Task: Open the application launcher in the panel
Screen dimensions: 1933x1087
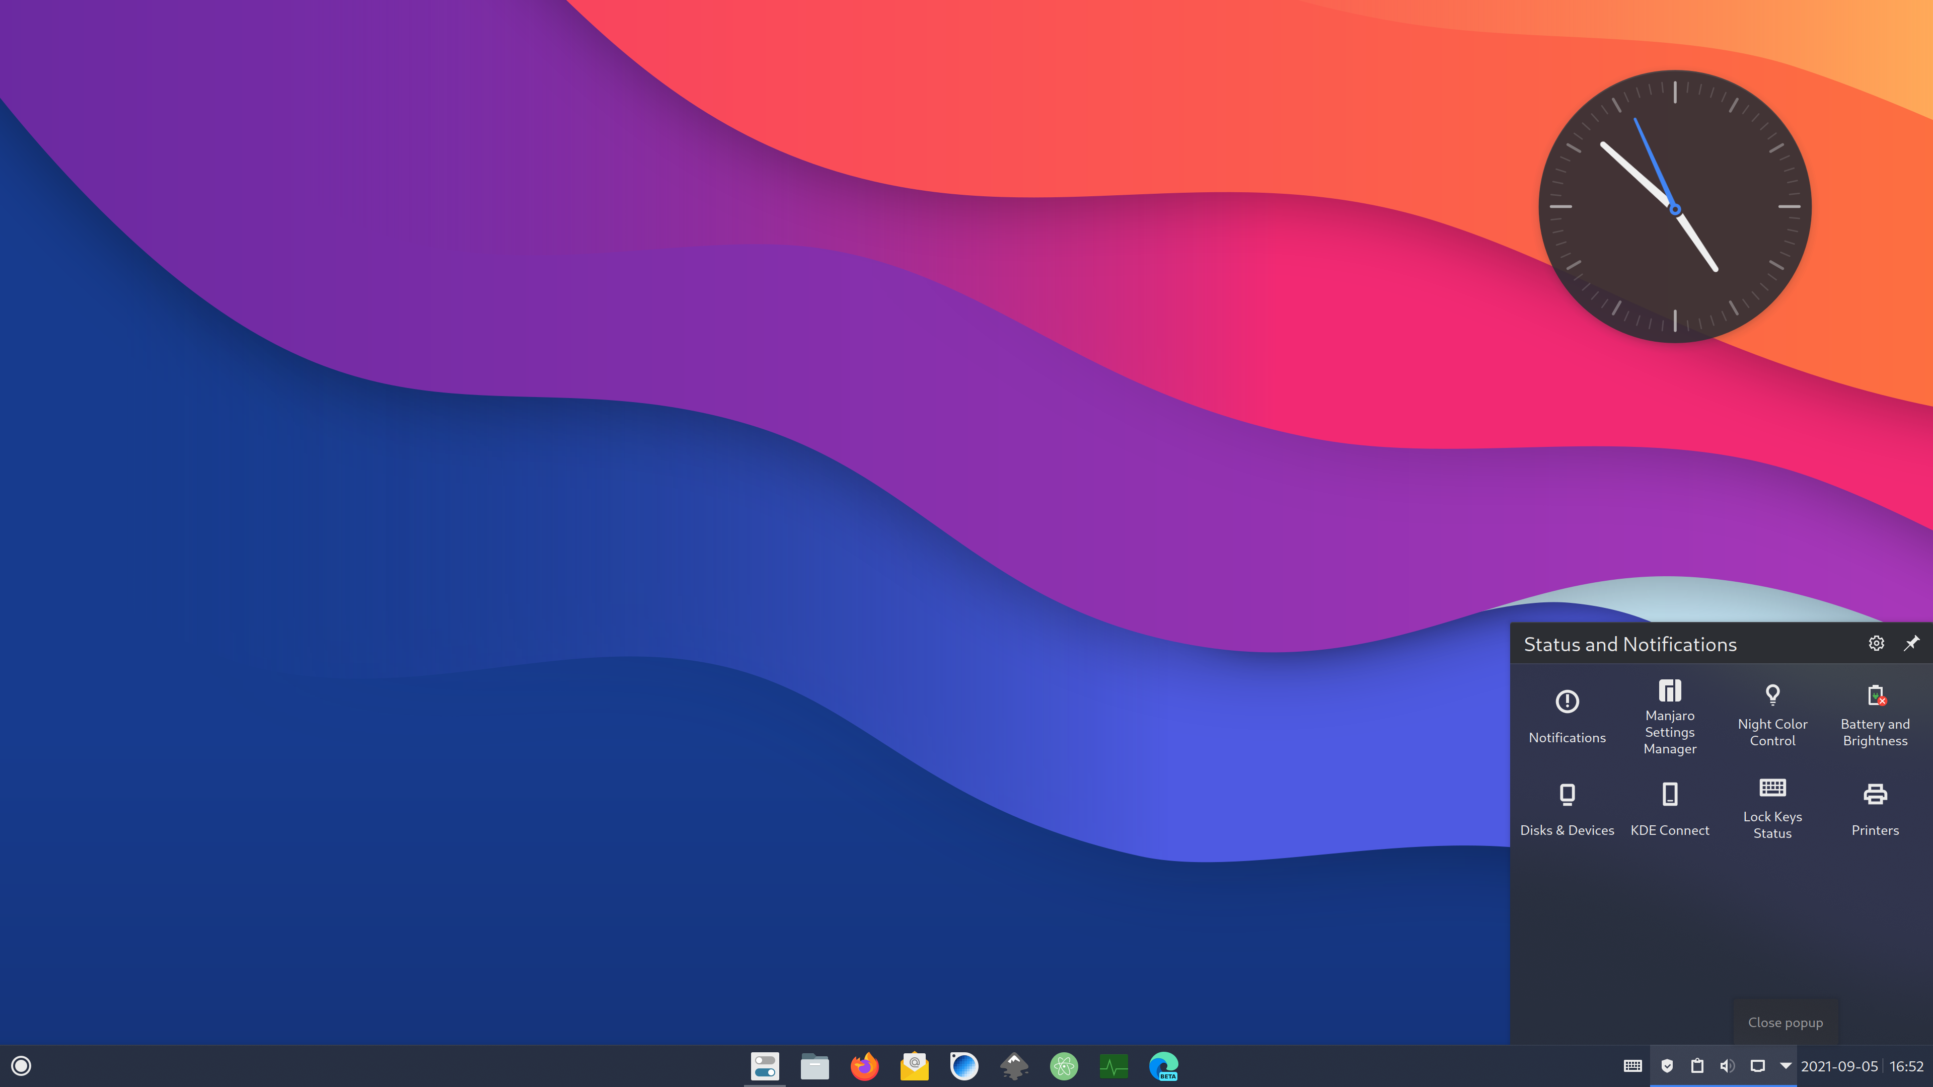Action: 21,1066
